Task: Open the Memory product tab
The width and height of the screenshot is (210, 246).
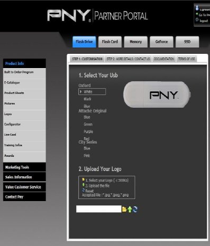Action: (x=135, y=42)
